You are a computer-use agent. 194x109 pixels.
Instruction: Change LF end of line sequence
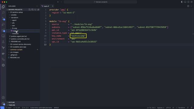(173, 108)
